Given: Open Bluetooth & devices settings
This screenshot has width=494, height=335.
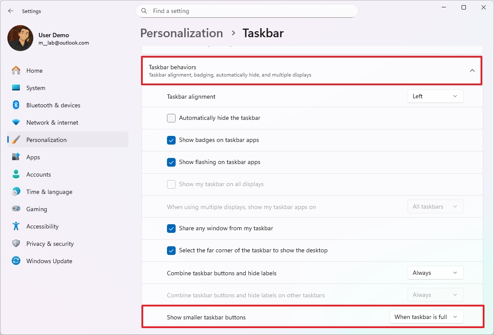Looking at the screenshot, I should (x=16, y=105).
